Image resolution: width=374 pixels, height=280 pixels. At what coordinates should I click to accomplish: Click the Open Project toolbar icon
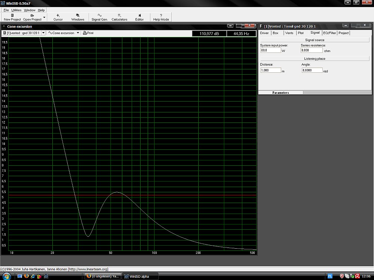point(32,17)
